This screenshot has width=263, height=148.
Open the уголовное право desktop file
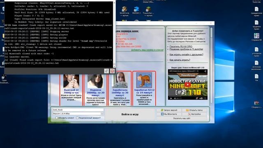(x=256, y=52)
